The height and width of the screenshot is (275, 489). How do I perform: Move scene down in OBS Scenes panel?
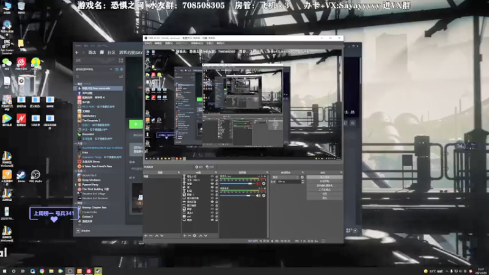tap(162, 236)
